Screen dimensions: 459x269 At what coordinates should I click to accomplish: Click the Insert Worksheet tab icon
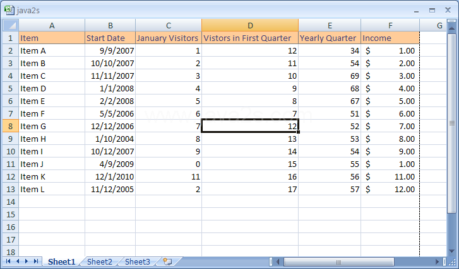coord(167,261)
